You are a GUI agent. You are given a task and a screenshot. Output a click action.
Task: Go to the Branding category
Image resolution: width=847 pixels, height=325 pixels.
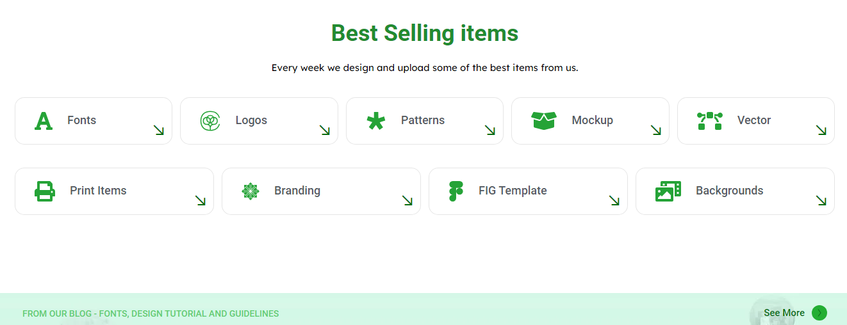tap(321, 191)
